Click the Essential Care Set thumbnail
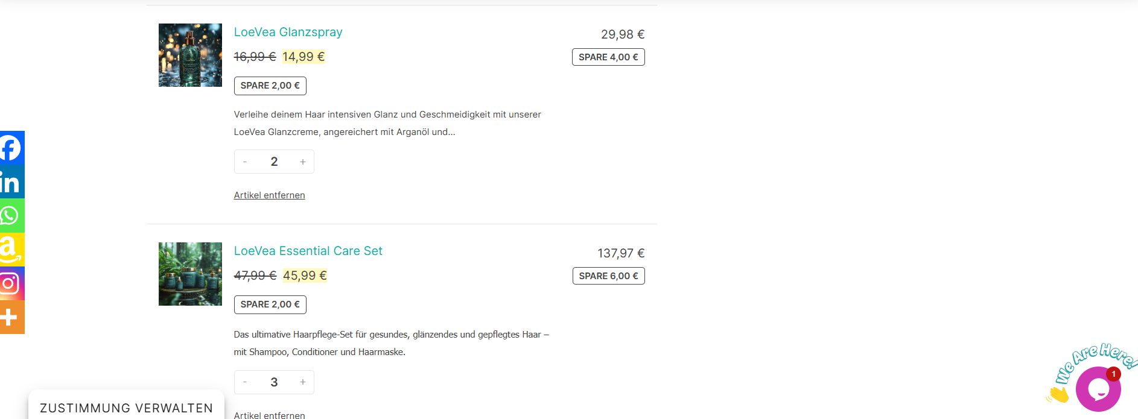Image resolution: width=1138 pixels, height=419 pixels. [190, 274]
